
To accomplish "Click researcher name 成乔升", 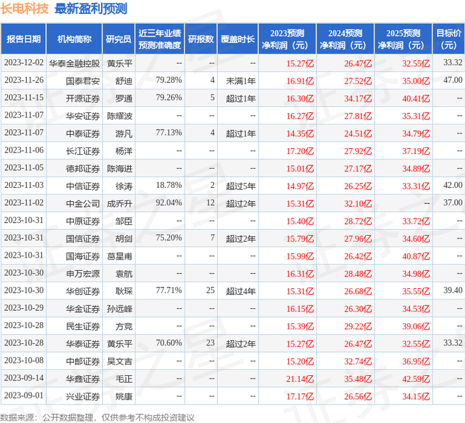I will point(120,203).
